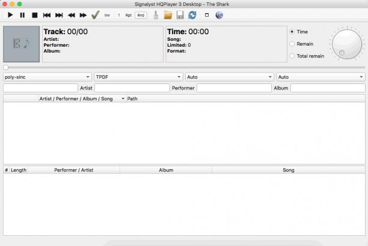This screenshot has width=368, height=246.
Task: Click the first search field left of Artist
Action: click(40, 88)
